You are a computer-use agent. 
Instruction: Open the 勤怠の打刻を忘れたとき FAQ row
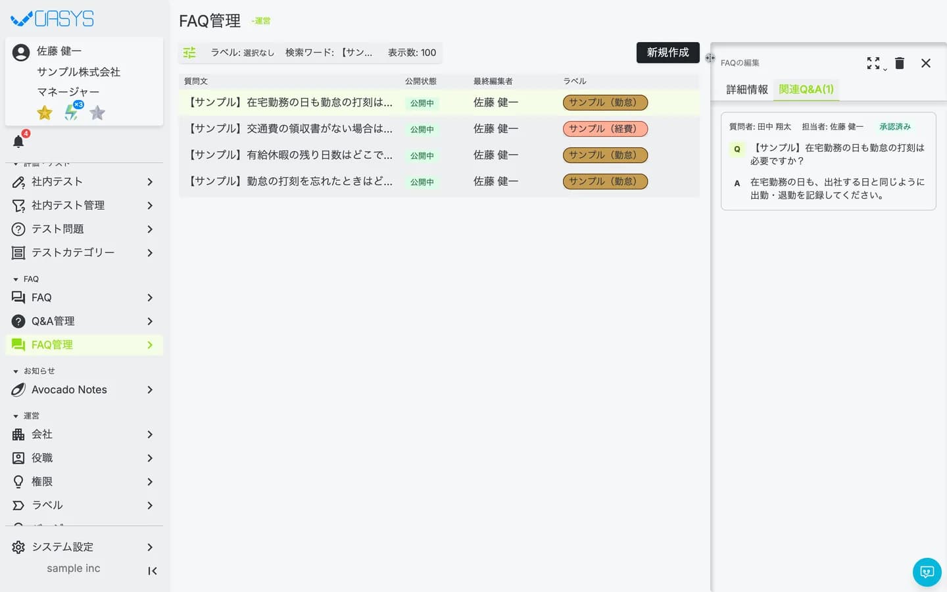[439, 182]
